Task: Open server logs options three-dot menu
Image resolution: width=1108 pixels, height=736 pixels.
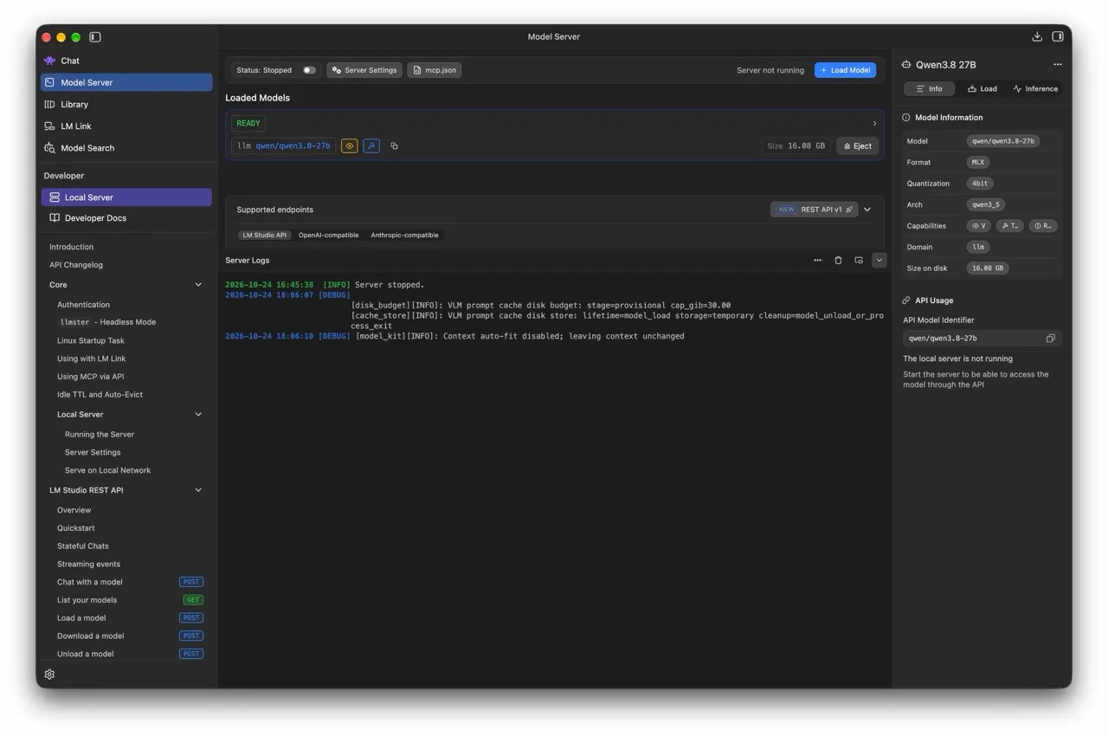Action: coord(817,260)
